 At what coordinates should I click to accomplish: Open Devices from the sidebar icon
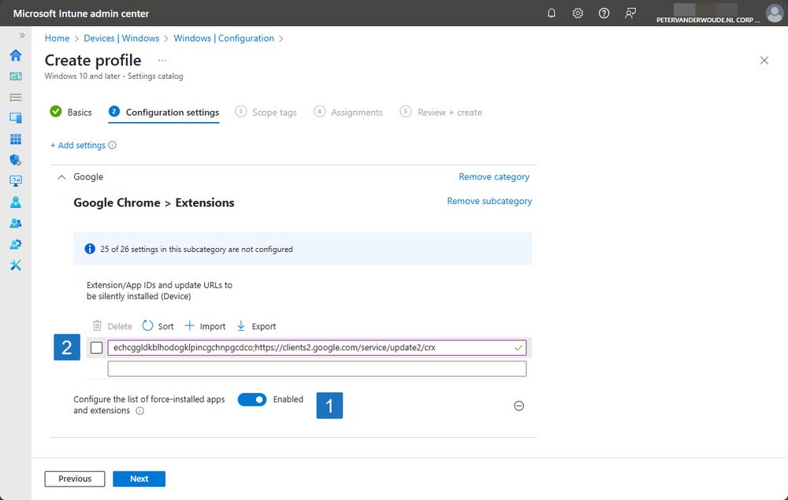tap(16, 118)
